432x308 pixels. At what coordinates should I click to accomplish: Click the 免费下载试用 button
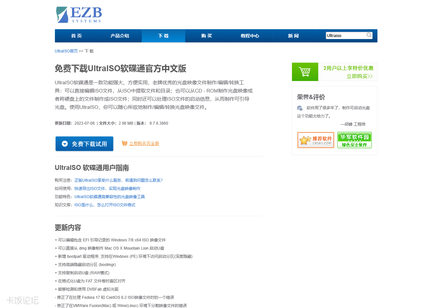coord(84,143)
